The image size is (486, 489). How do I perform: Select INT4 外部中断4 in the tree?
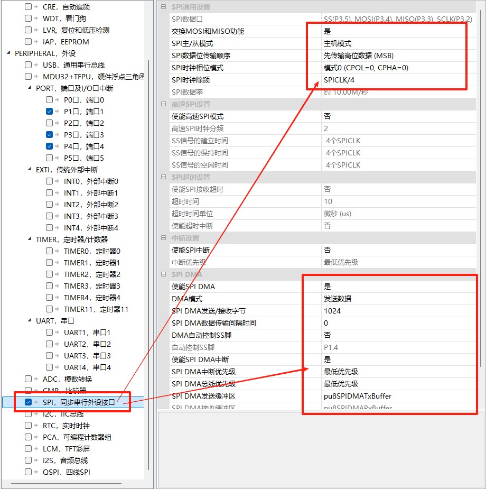(x=91, y=228)
